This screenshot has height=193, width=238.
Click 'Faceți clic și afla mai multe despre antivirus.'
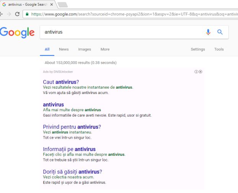pyautogui.click(x=84, y=154)
